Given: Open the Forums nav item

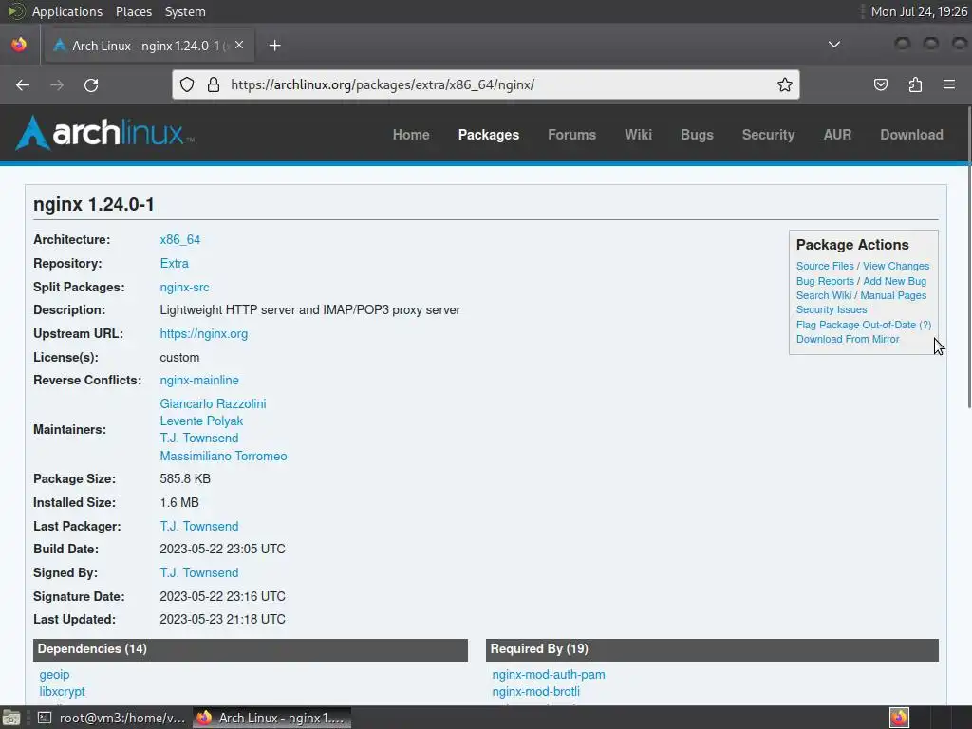Looking at the screenshot, I should [571, 135].
